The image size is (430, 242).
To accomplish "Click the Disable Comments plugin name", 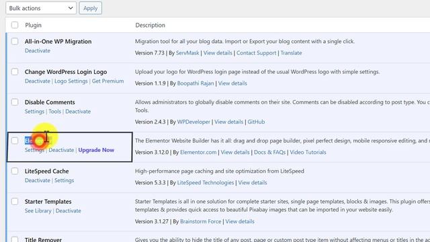I will 50,102.
